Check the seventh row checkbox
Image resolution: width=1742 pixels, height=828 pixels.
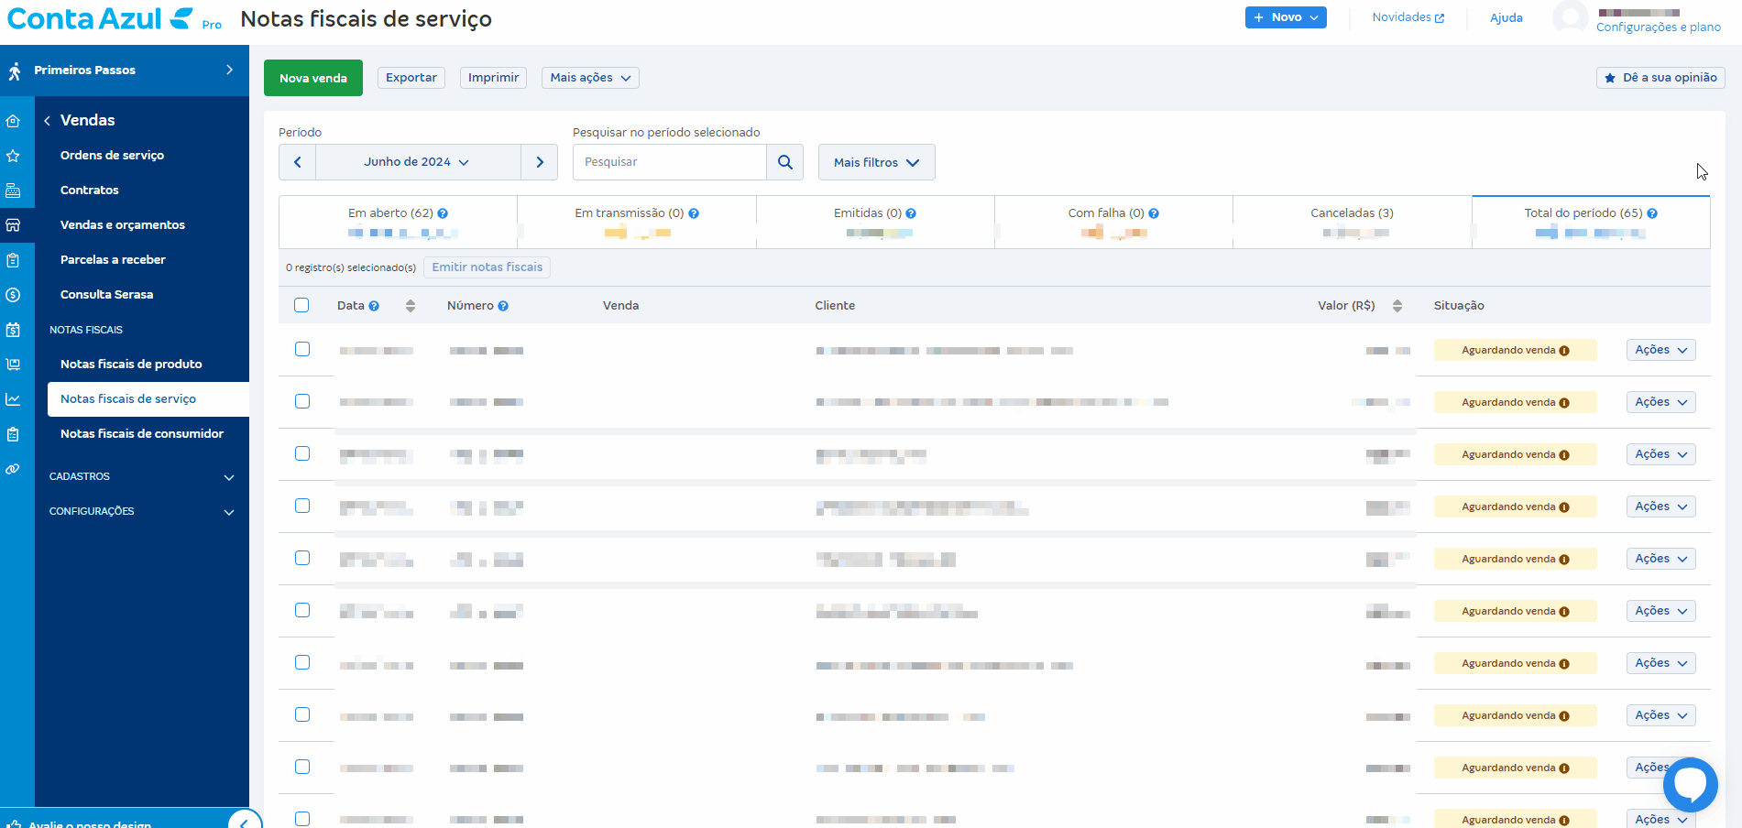tap(302, 662)
